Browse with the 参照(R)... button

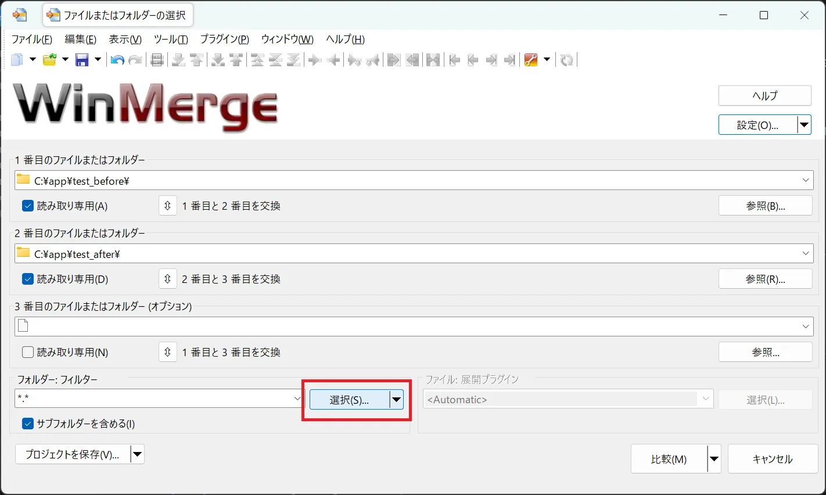[766, 279]
